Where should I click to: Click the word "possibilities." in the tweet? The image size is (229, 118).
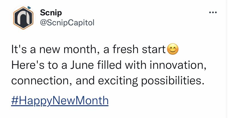tap(173, 81)
